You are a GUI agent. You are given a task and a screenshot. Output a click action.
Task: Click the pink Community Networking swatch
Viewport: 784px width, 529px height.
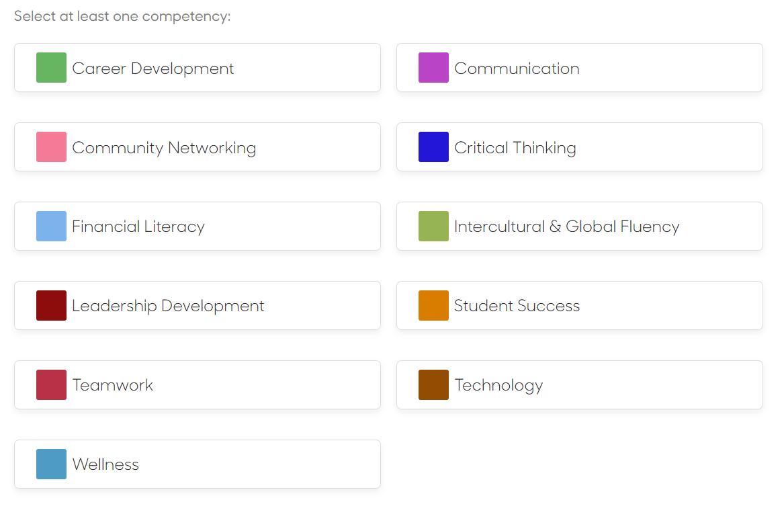[x=52, y=147]
